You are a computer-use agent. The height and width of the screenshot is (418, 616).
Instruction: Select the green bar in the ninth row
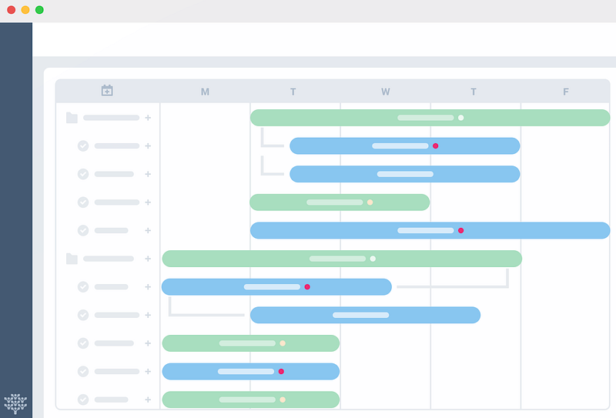coord(251,343)
